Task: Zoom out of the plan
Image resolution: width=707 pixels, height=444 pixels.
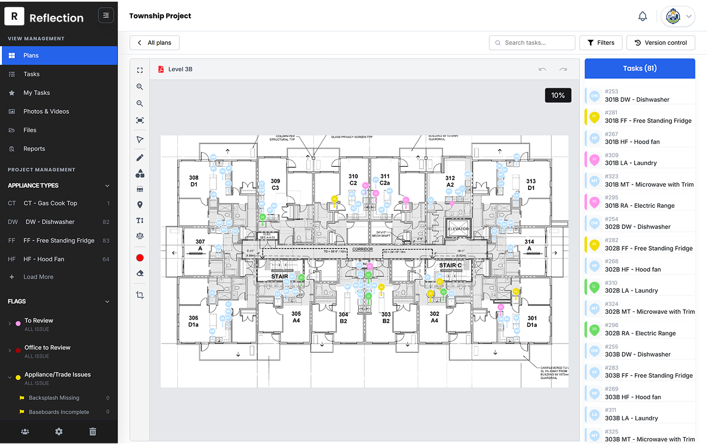Action: (x=140, y=103)
